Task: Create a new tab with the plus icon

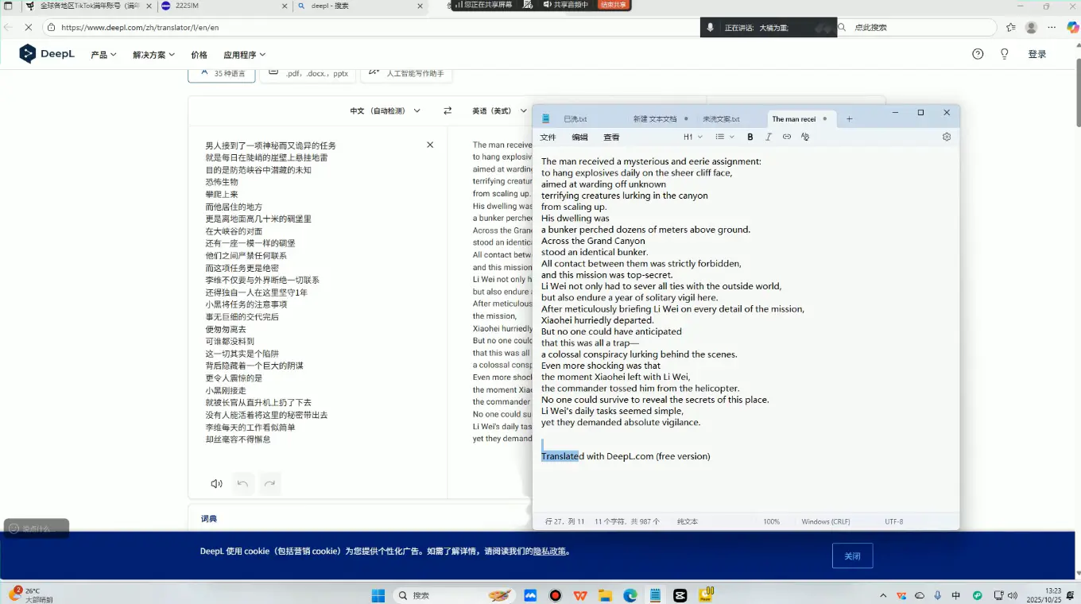Action: pyautogui.click(x=849, y=118)
